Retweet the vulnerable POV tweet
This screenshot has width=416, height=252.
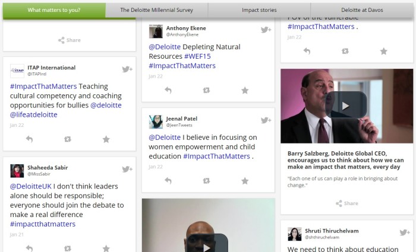(x=345, y=51)
